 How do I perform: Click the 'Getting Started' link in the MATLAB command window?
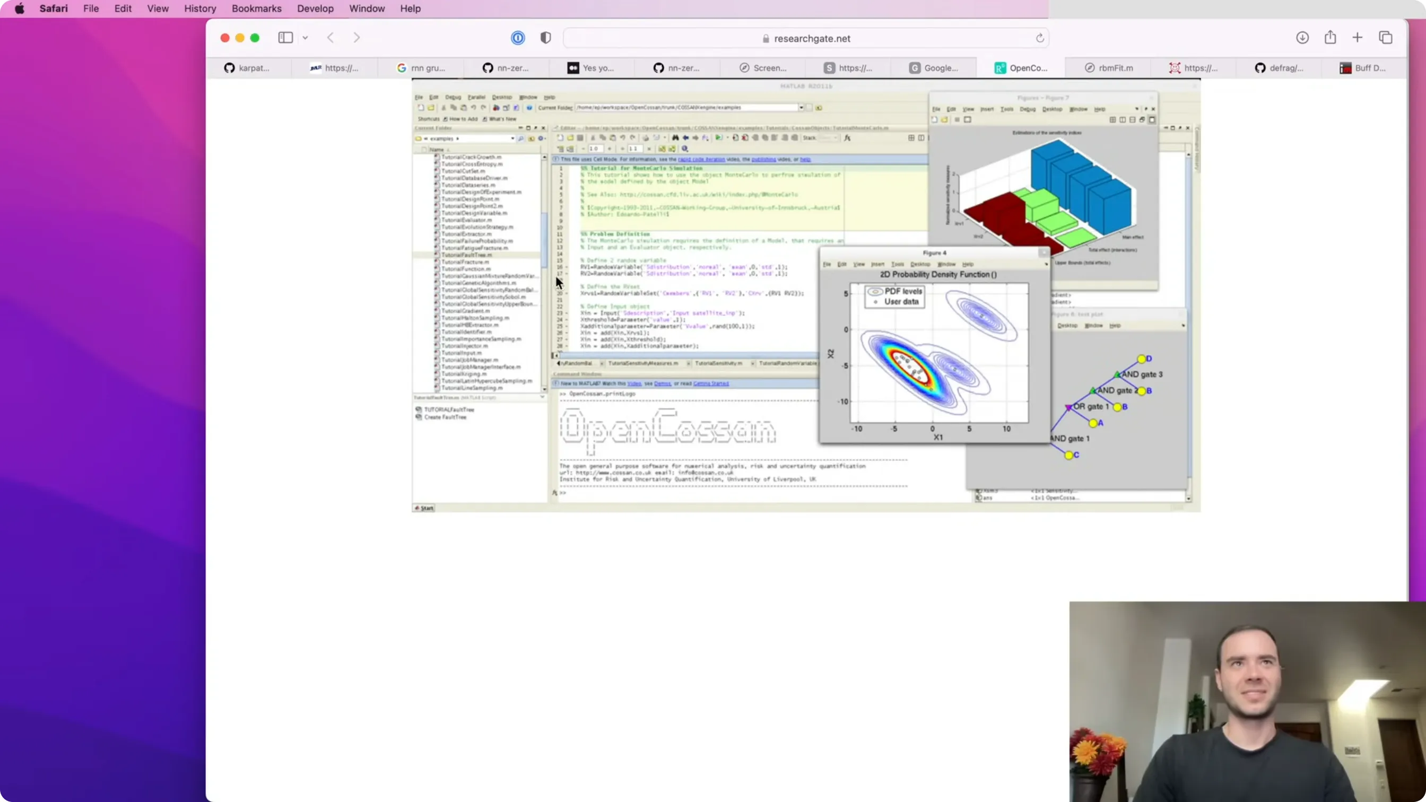coord(711,383)
